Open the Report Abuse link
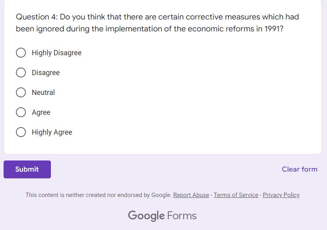Viewport: 327px width, 230px height. point(191,195)
